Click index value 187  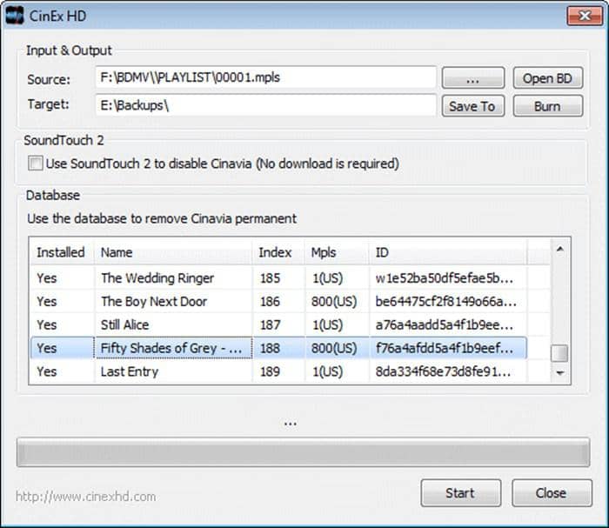point(270,324)
